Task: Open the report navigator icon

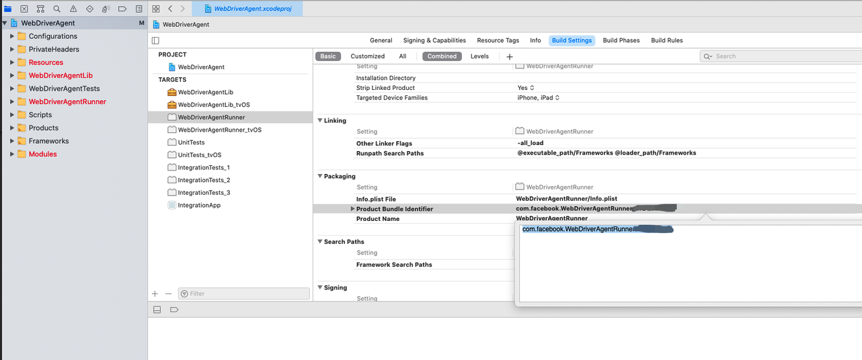Action: [139, 9]
